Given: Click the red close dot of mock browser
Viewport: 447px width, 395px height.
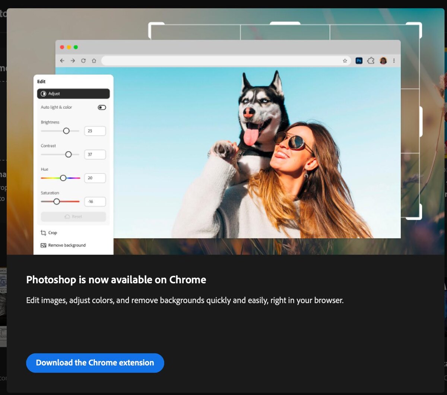Looking at the screenshot, I should click(x=62, y=47).
